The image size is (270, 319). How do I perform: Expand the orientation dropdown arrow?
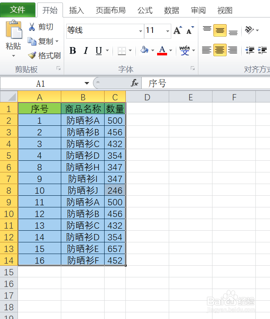click(x=257, y=30)
